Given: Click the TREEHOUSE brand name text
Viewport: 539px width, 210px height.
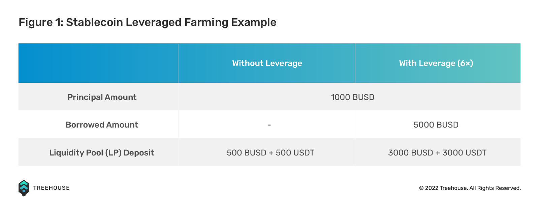Looking at the screenshot, I should point(52,188).
